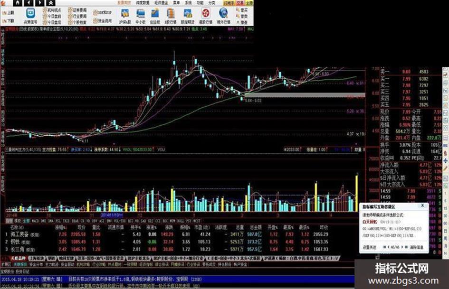Open the 经济基金 menu
The image size is (449, 289).
click(161, 3)
